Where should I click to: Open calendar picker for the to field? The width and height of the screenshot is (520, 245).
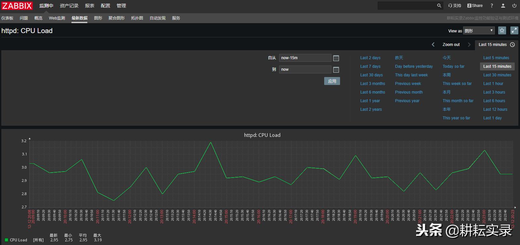(336, 70)
